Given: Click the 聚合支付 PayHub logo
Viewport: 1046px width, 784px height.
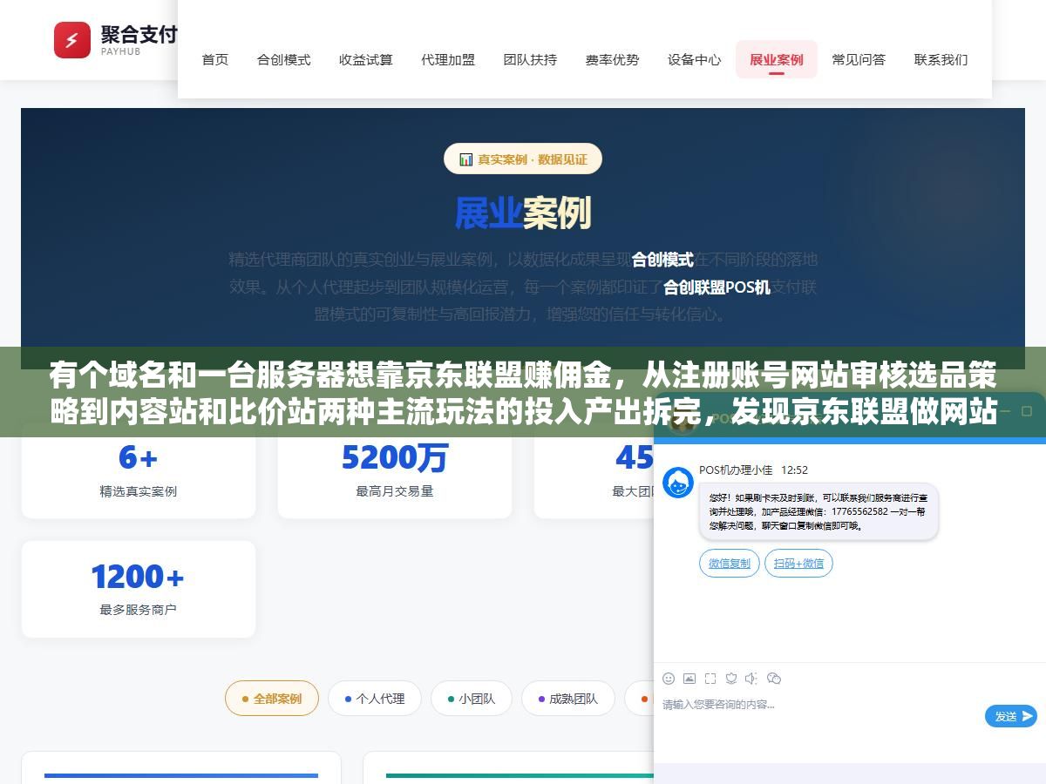Looking at the screenshot, I should (115, 39).
